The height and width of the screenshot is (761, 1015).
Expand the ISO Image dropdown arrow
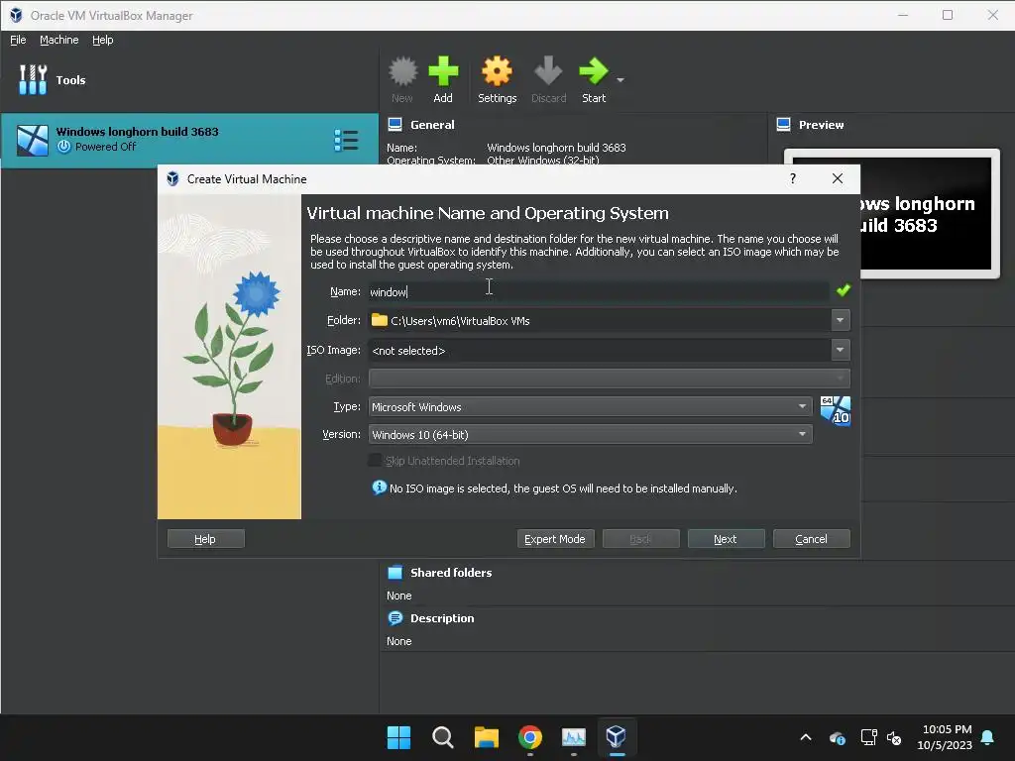(840, 350)
